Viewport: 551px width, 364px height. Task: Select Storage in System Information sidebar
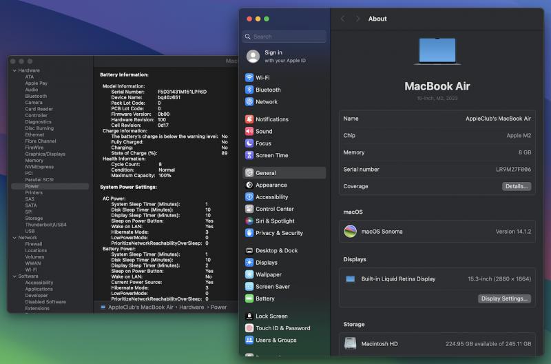click(34, 218)
